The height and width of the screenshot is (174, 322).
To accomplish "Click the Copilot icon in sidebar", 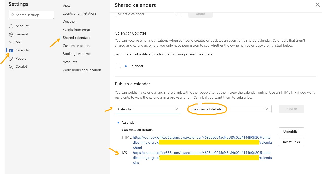I will [11, 67].
